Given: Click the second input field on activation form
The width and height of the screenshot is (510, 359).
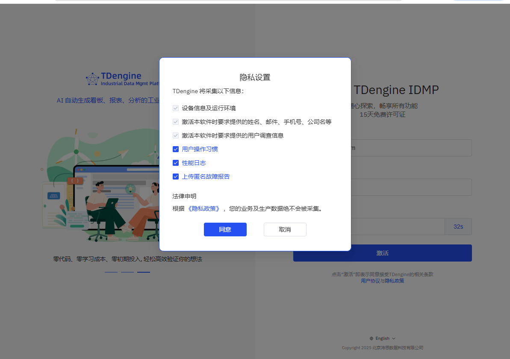Looking at the screenshot, I should (x=411, y=187).
